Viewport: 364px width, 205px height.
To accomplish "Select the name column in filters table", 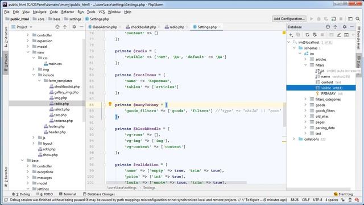I will (325, 76).
